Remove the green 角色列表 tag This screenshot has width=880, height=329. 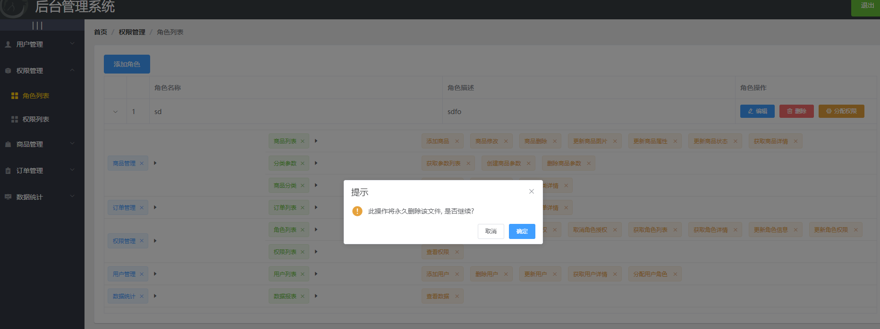(x=303, y=230)
